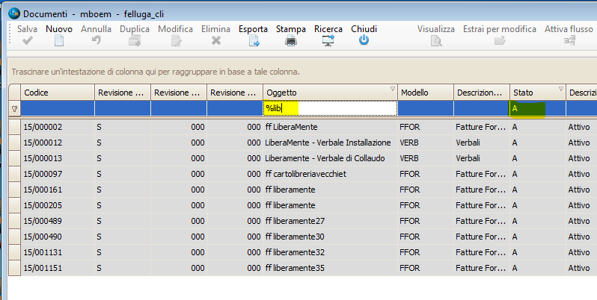Click the Nuovo document icon
Viewport: 597px width, 300px height.
click(59, 41)
